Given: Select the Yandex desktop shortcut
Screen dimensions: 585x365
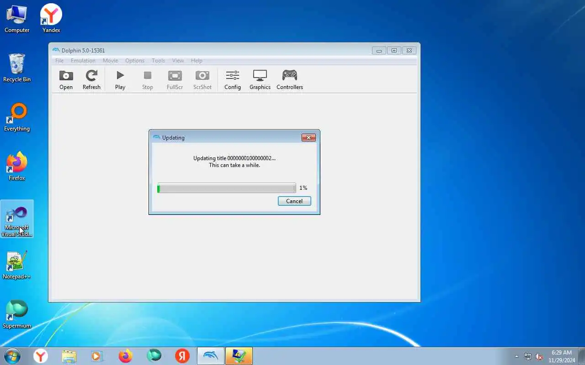Looking at the screenshot, I should [x=51, y=19].
